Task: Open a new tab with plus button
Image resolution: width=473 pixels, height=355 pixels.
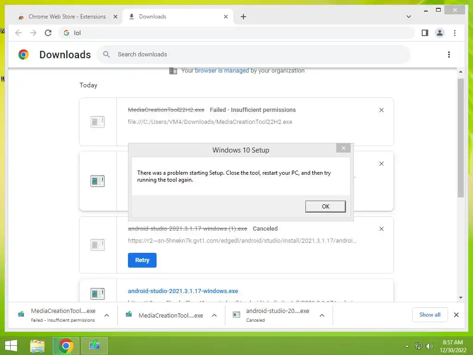Action: pos(243,17)
